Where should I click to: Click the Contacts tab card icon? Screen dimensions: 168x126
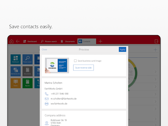point(80,41)
